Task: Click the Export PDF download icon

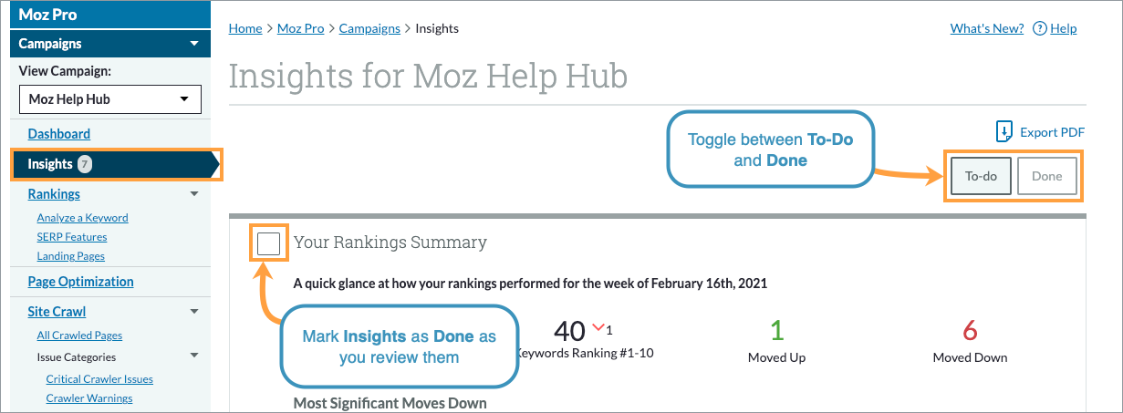Action: tap(1004, 132)
